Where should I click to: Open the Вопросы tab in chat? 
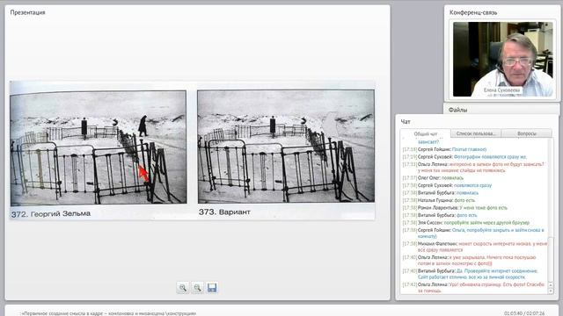coord(527,133)
